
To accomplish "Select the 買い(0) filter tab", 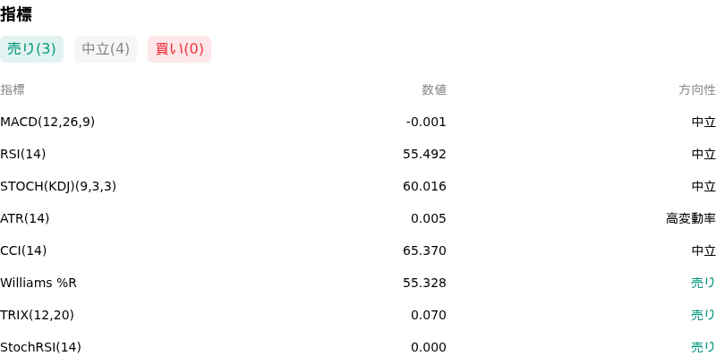I will click(180, 49).
